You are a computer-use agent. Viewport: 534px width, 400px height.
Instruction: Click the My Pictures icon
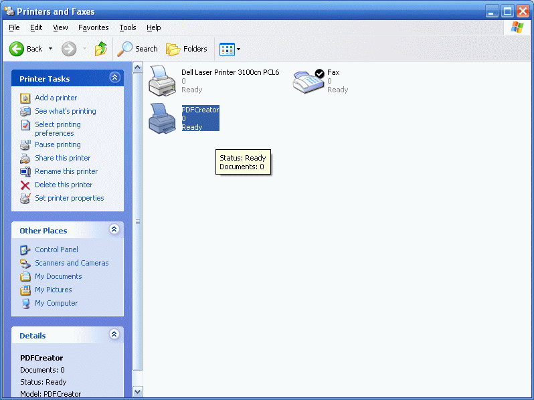[25, 290]
